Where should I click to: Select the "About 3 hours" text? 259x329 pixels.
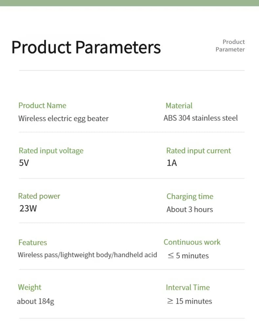tap(189, 209)
